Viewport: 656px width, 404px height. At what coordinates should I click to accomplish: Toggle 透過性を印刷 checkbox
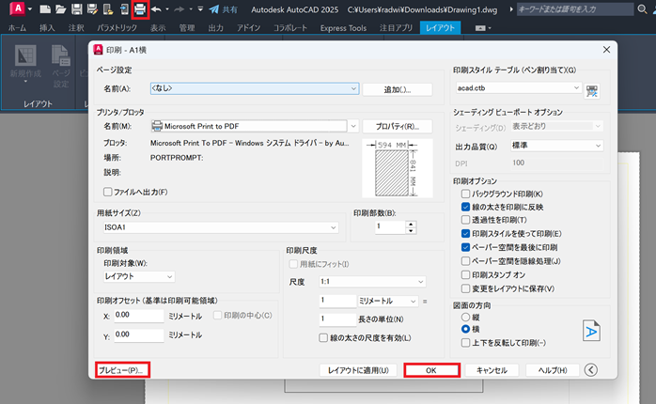(465, 220)
